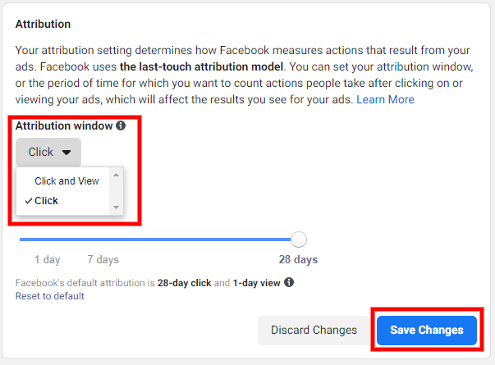Open the Learn More link
This screenshot has width=495, height=365.
click(x=385, y=99)
